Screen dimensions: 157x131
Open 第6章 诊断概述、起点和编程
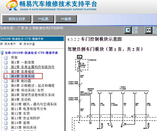tap(33, 86)
